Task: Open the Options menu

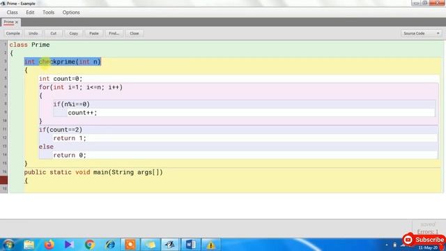Action: (x=71, y=13)
